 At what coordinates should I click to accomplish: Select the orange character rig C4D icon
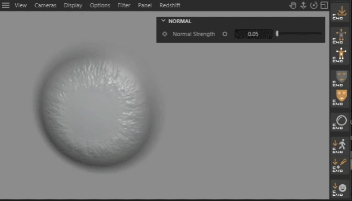point(340,55)
